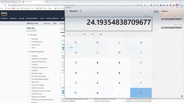The image size is (184, 103).
Task: Click the Memory Store MS button
Action: pos(101,34)
